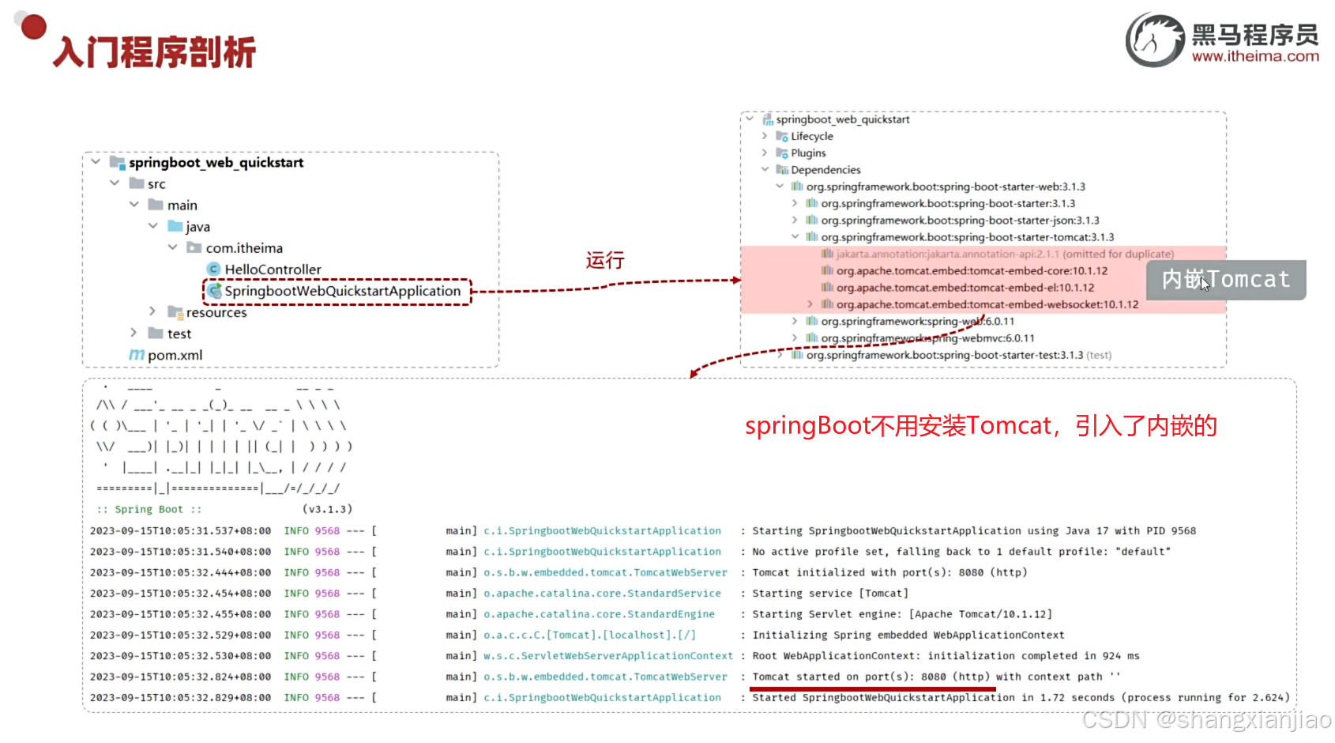Click the 'Starting Servlet engine' log message

(902, 614)
